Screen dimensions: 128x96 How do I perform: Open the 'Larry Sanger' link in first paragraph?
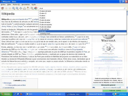point(18,26)
